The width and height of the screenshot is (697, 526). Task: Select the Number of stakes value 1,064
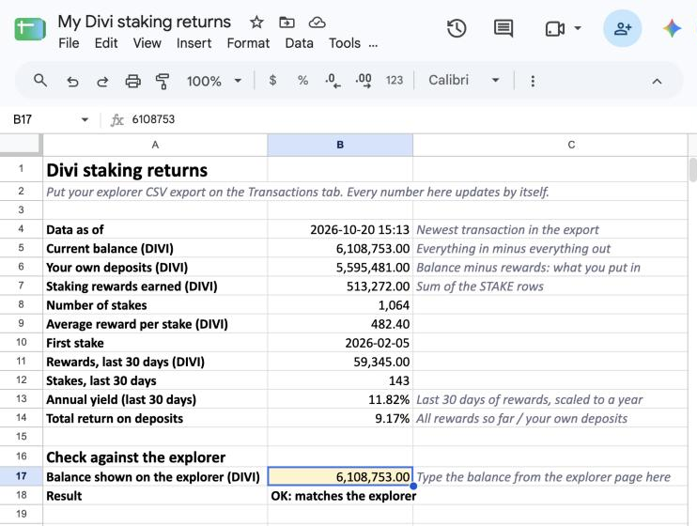[340, 304]
